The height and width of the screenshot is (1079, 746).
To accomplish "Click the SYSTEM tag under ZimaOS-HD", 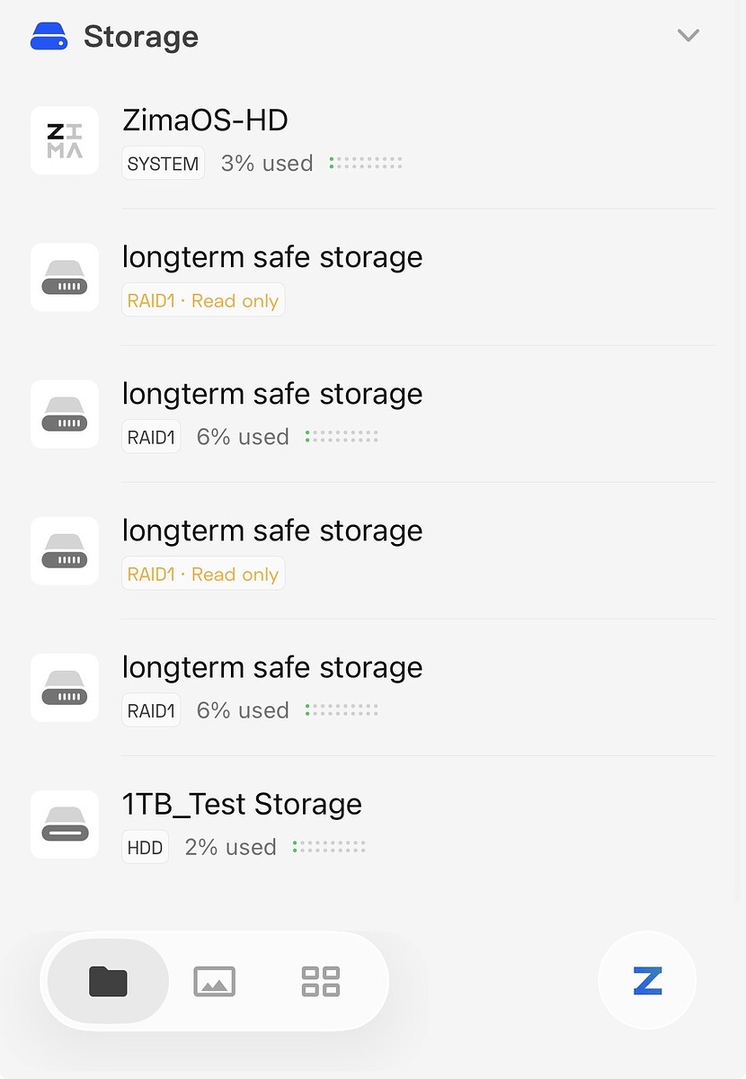I will click(x=163, y=164).
